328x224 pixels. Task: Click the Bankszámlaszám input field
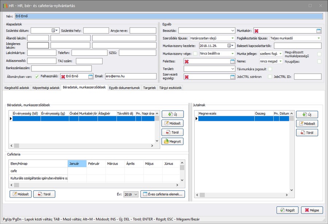click(x=61, y=68)
